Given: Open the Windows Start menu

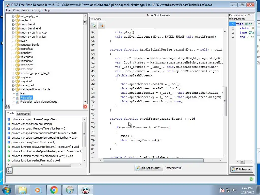Looking at the screenshot, I should (x=6, y=190).
